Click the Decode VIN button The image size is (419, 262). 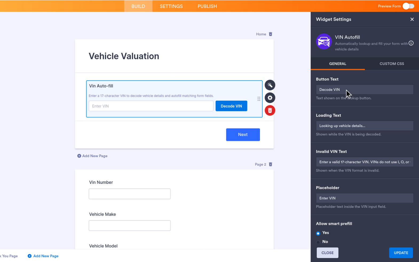[231, 106]
